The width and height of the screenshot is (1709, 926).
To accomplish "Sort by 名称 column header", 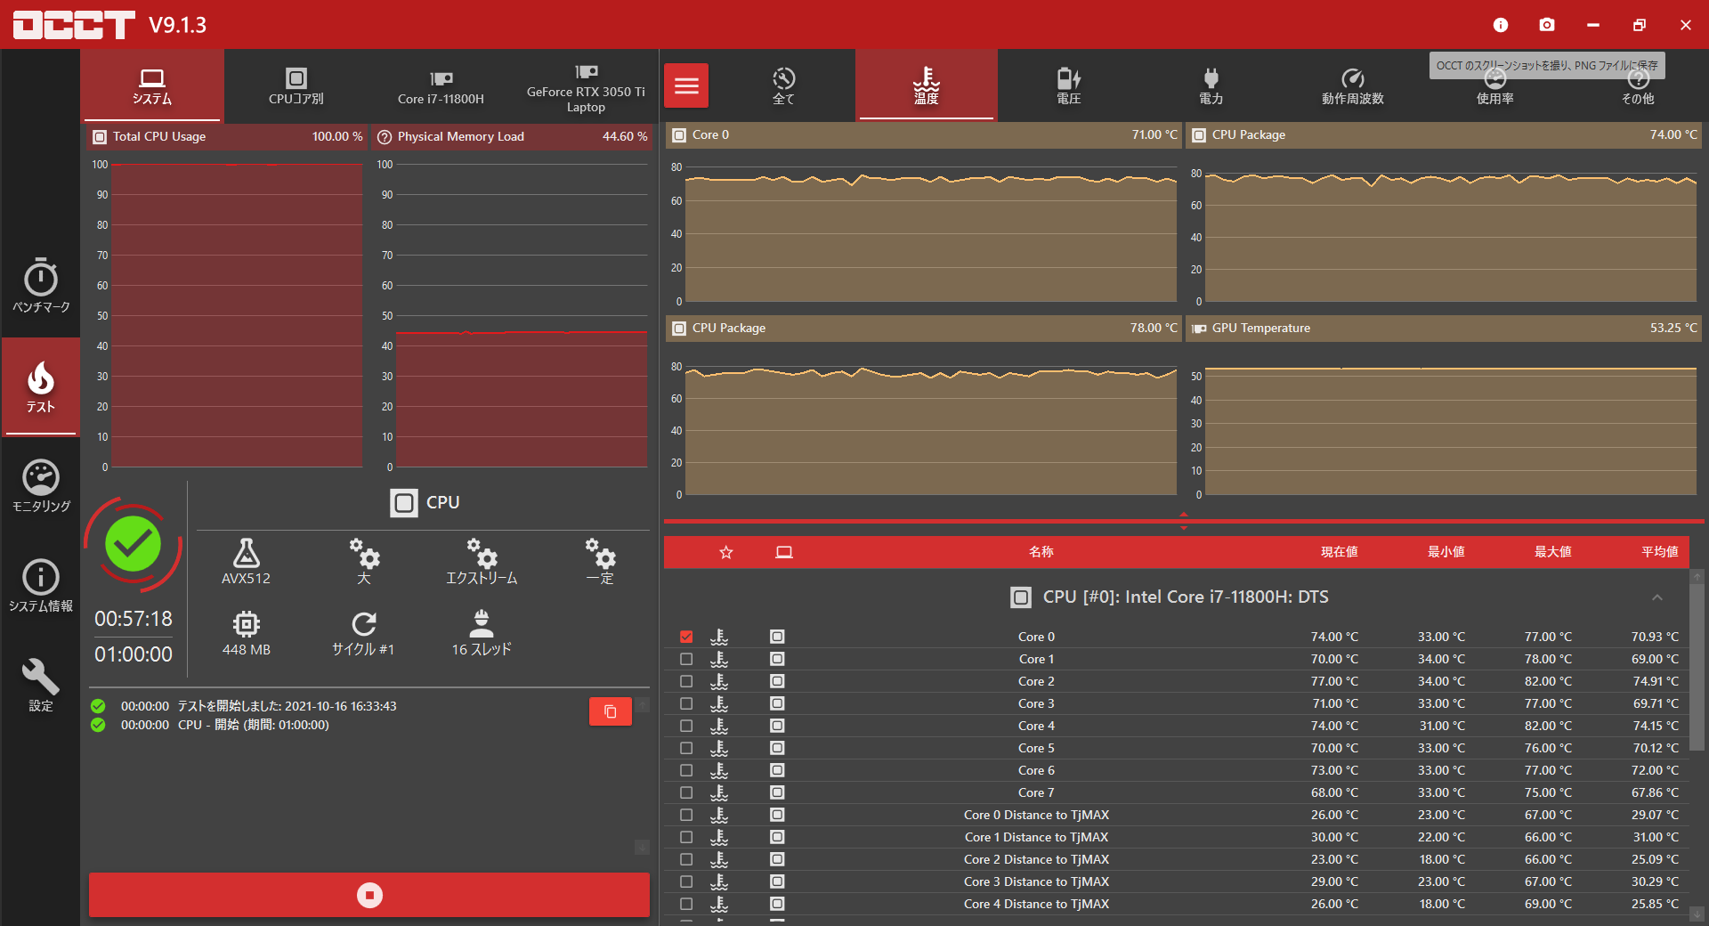I will tap(1041, 552).
